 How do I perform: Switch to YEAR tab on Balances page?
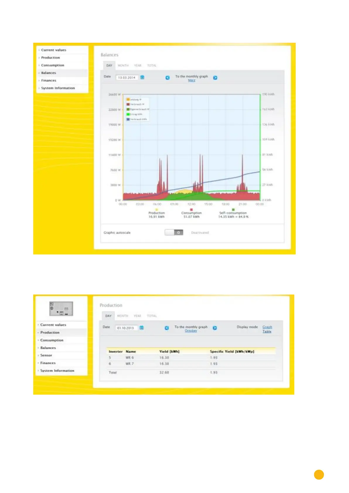138,66
